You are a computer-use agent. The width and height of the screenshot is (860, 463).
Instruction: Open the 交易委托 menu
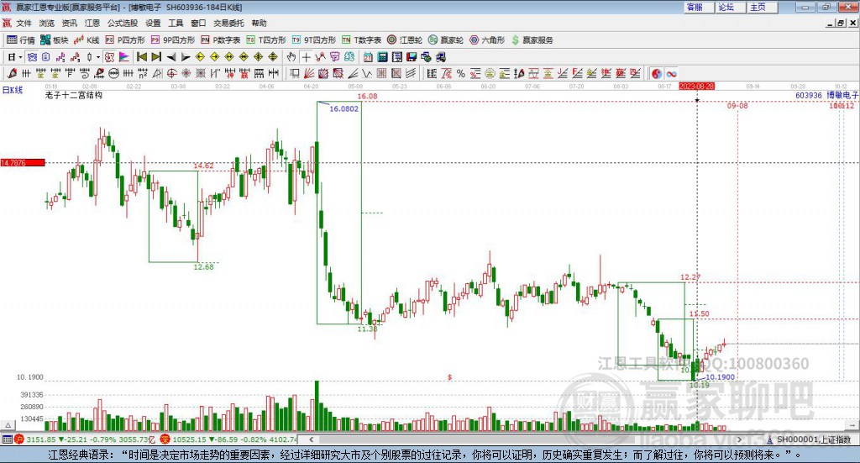228,23
